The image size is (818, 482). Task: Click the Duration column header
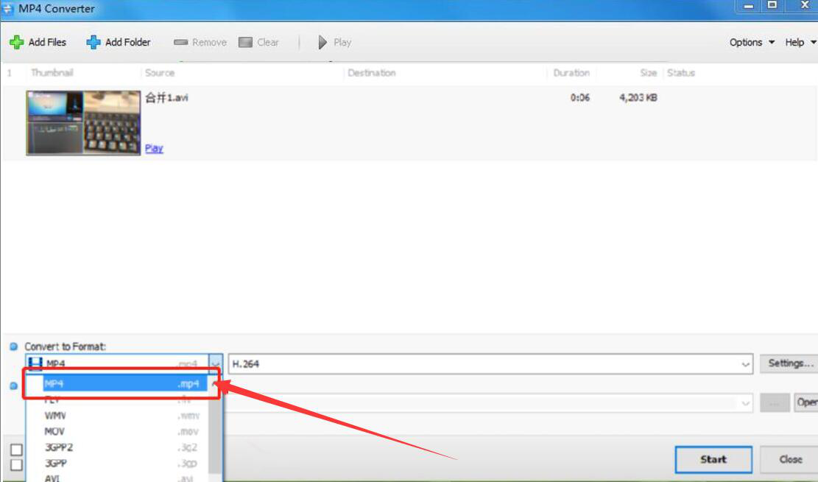pyautogui.click(x=571, y=72)
